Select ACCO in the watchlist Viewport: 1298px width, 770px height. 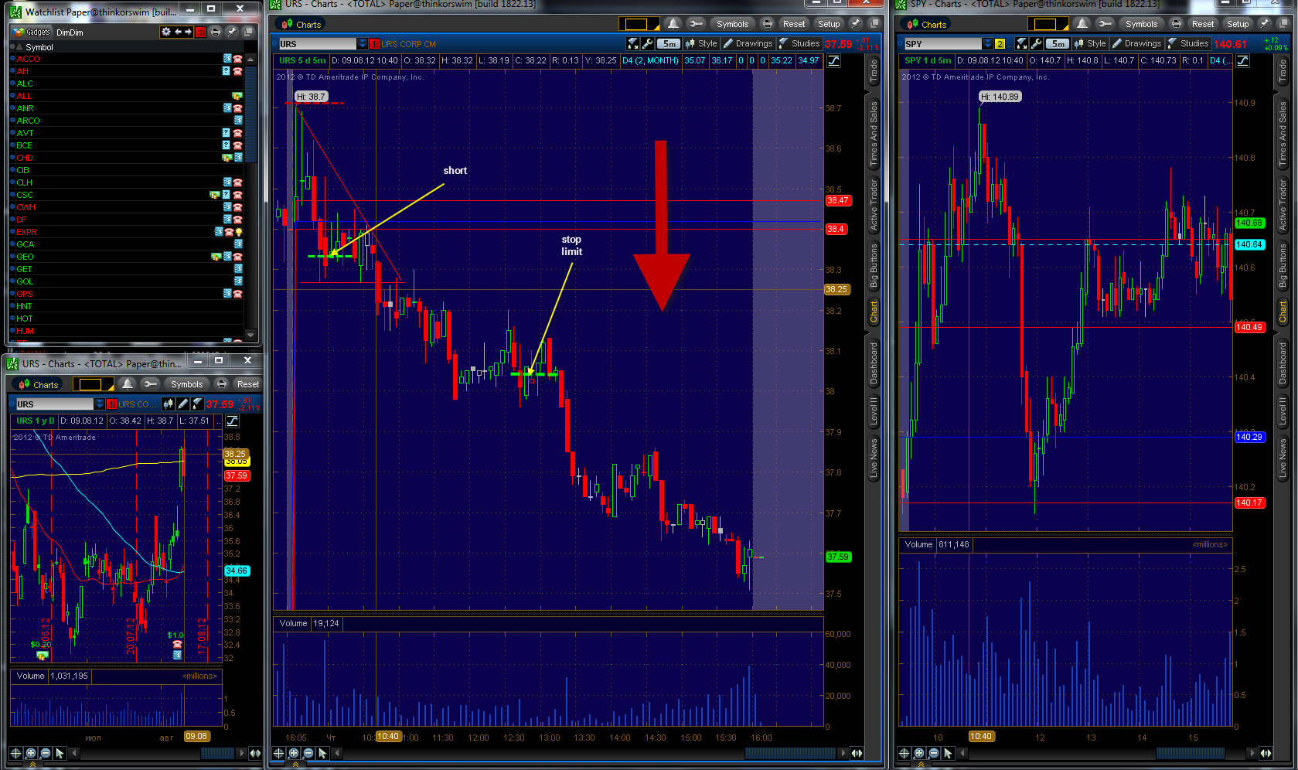29,59
